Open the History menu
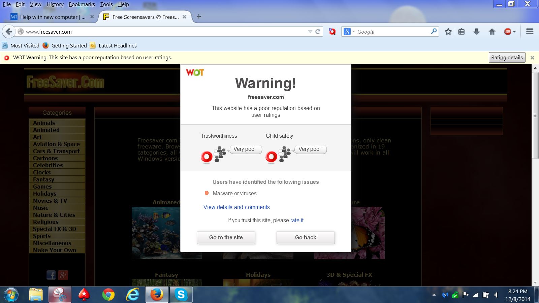This screenshot has height=303, width=539. click(55, 4)
